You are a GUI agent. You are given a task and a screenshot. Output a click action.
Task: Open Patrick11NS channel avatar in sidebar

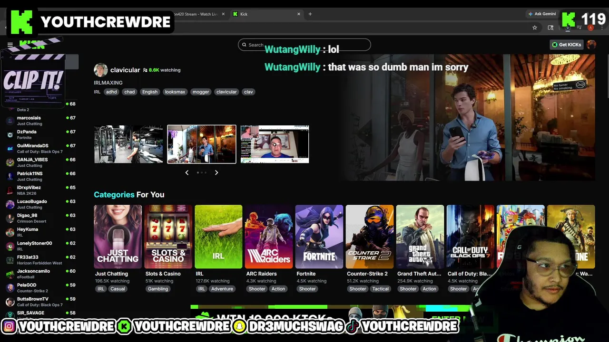coord(10,176)
